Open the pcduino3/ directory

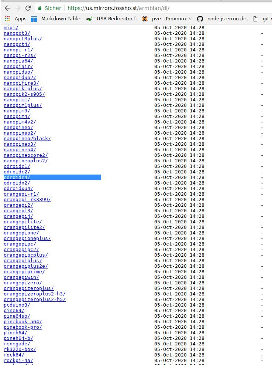click(17, 305)
